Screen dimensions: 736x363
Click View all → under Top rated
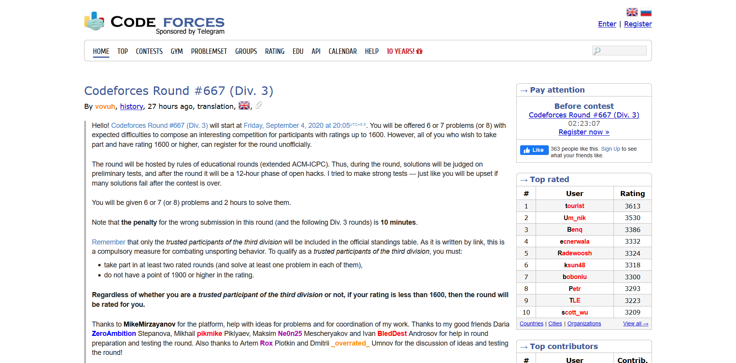pos(635,324)
